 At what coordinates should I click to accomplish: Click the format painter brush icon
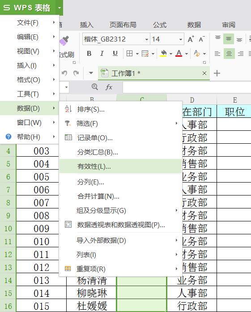64,41
